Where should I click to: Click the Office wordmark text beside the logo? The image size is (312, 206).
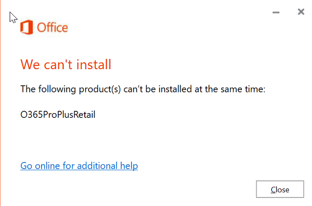52,27
